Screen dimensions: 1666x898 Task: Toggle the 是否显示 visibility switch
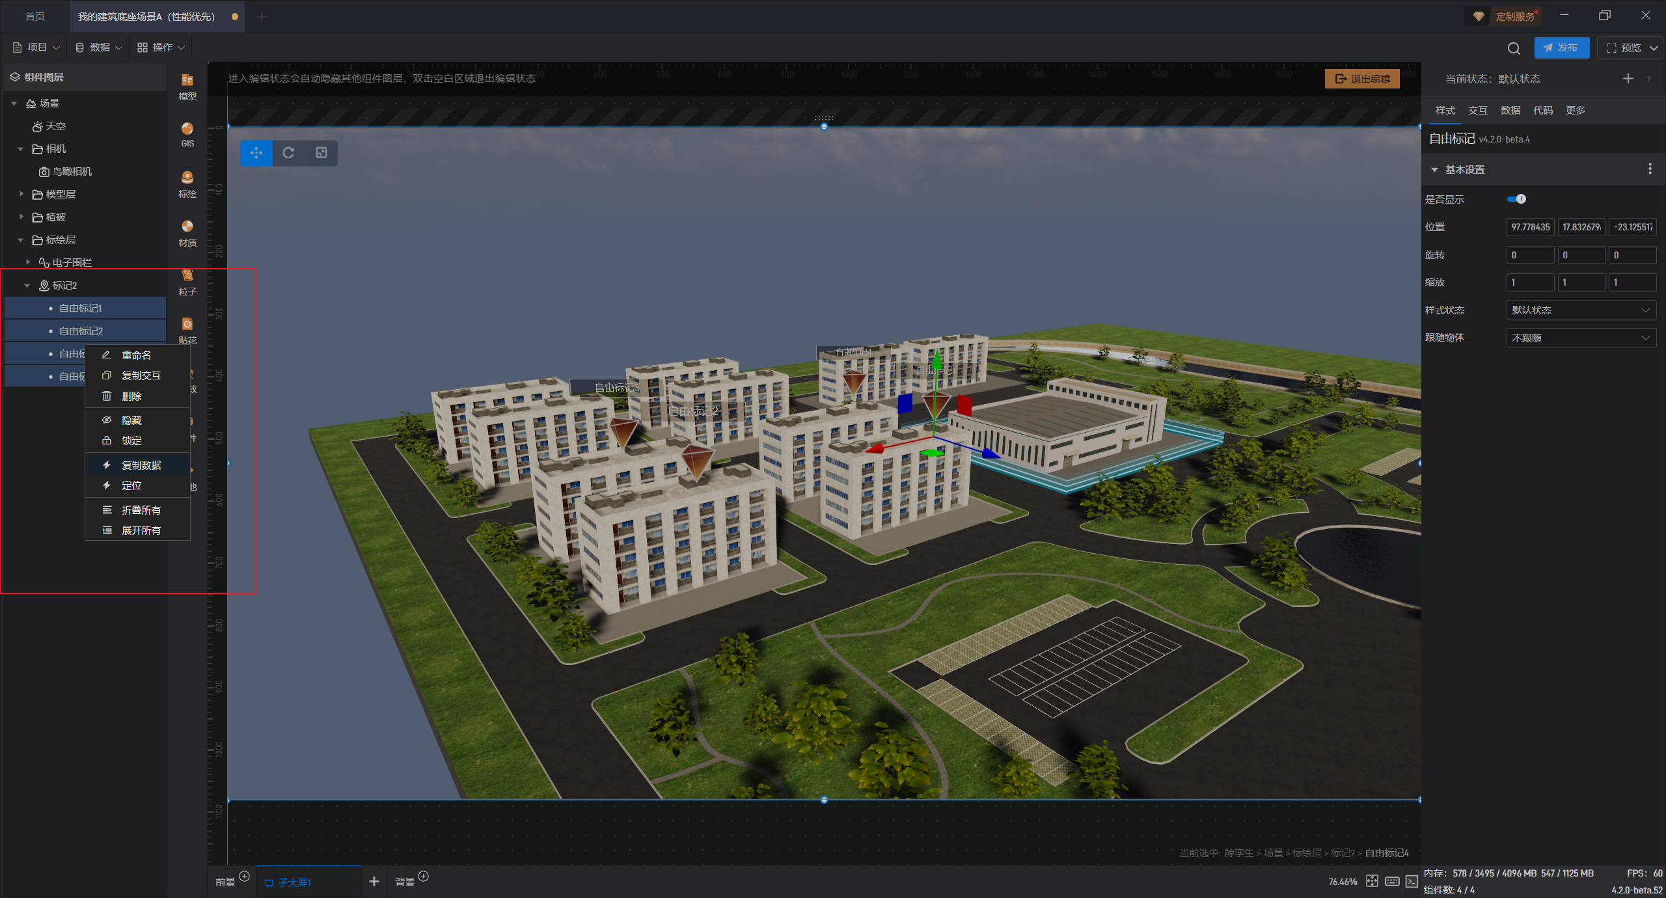tap(1516, 199)
